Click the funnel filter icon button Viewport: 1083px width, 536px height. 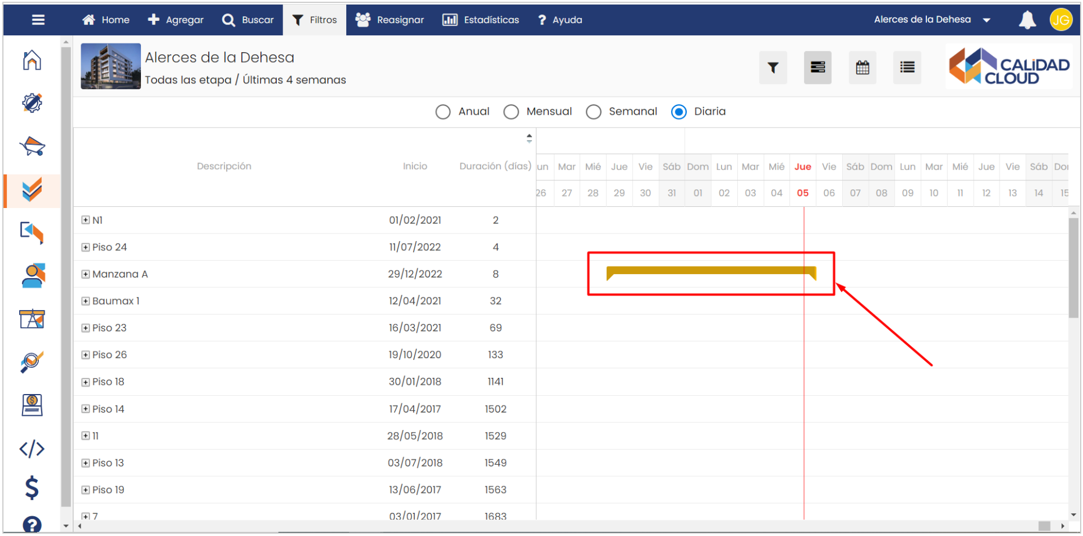pyautogui.click(x=773, y=68)
